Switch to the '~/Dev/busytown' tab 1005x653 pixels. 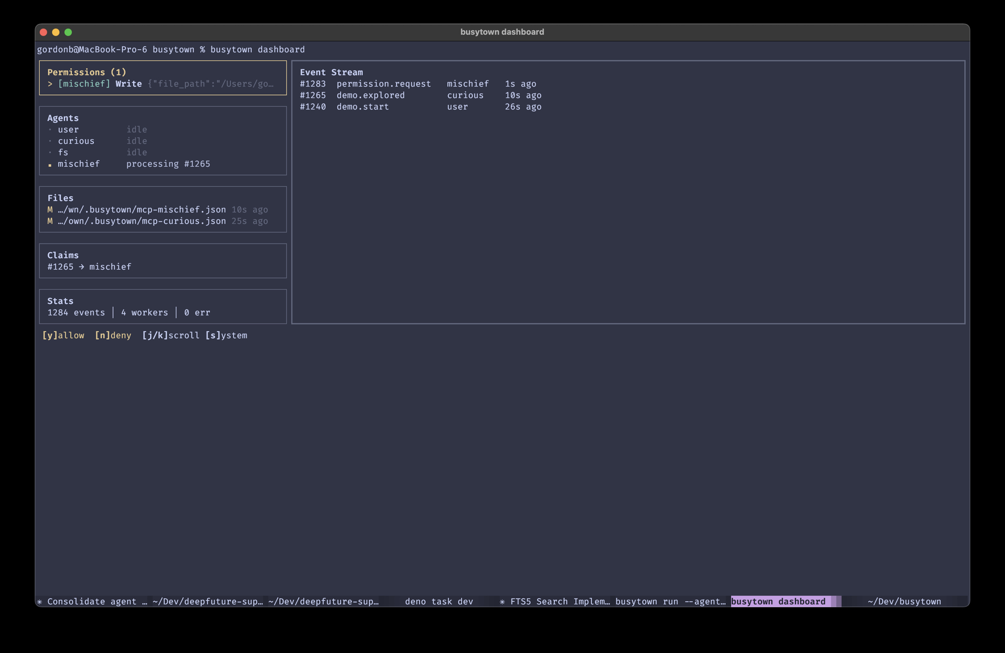pyautogui.click(x=903, y=601)
